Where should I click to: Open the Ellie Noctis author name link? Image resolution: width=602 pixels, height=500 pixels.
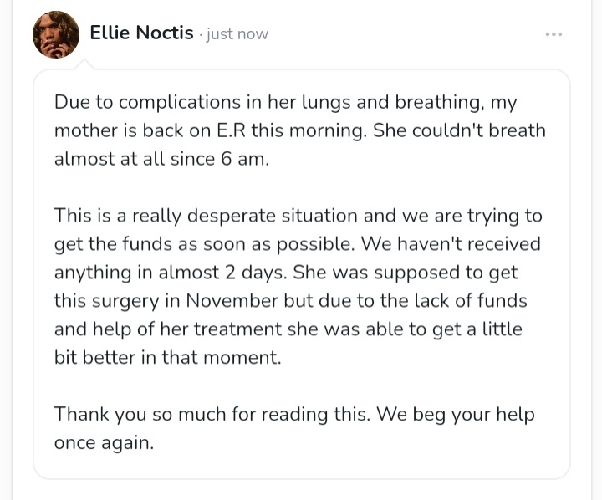pyautogui.click(x=141, y=33)
